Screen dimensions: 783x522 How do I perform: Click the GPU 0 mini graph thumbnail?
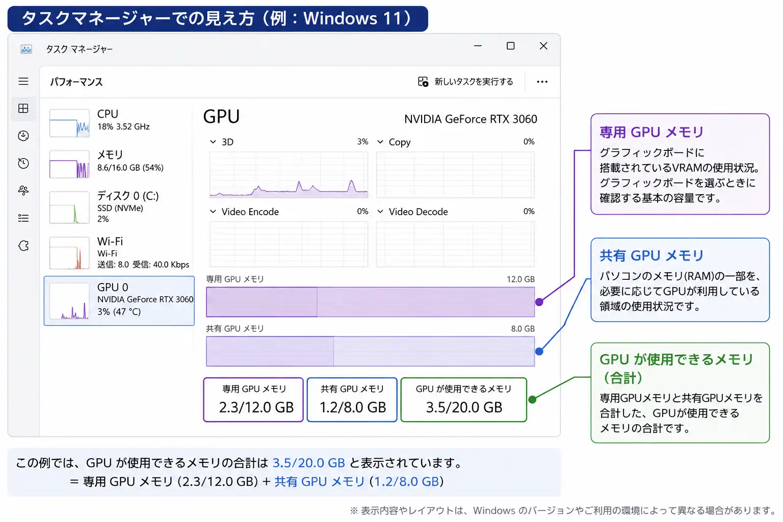[x=69, y=301]
